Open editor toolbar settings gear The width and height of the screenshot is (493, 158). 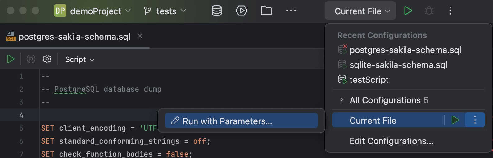click(x=47, y=59)
